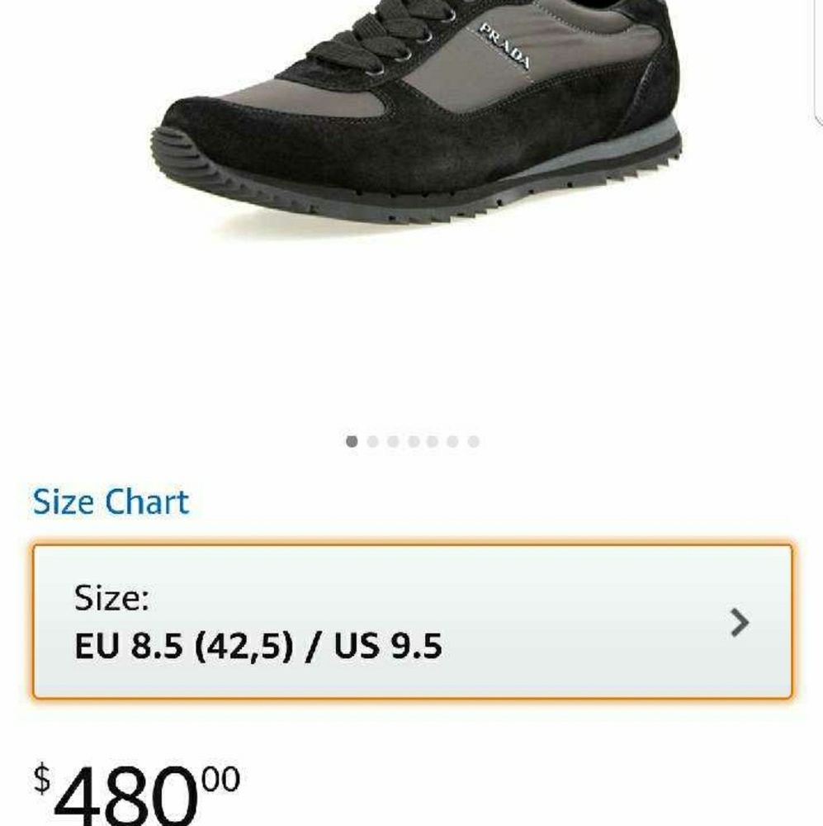Viewport: 823px width, 826px height.
Task: Select the fifth carousel dot
Action: tap(433, 441)
